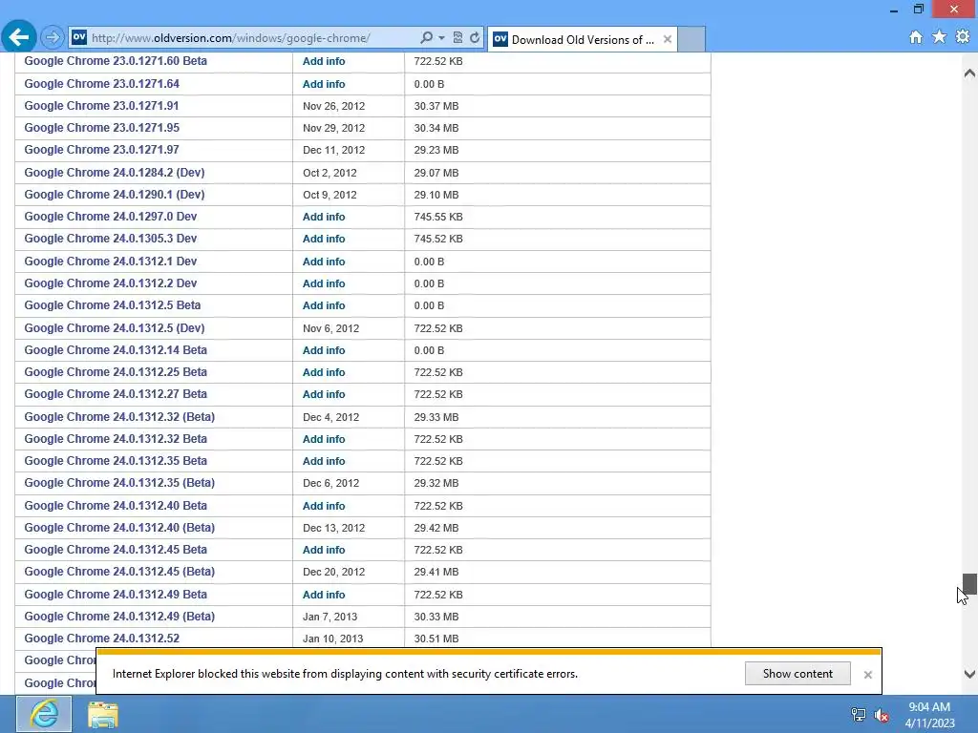
Task: Close the Download Old Versions tab
Action: (x=668, y=39)
